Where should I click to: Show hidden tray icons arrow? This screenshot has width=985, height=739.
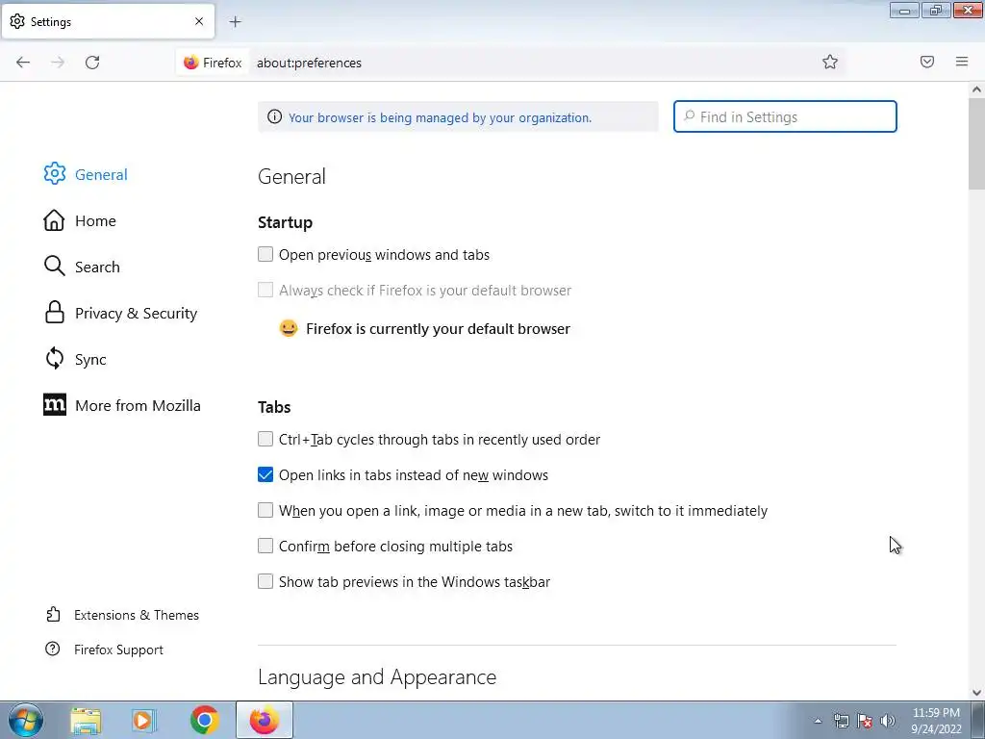(818, 721)
